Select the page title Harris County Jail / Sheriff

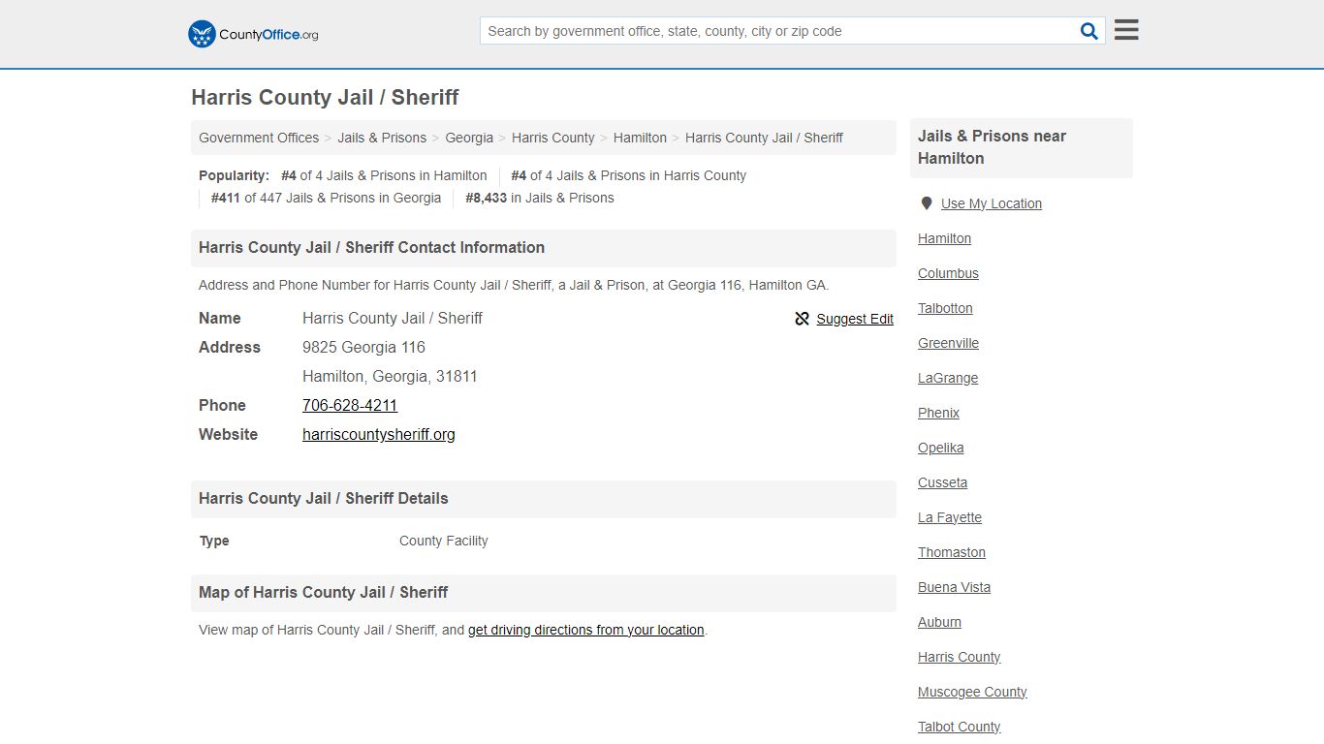click(325, 97)
